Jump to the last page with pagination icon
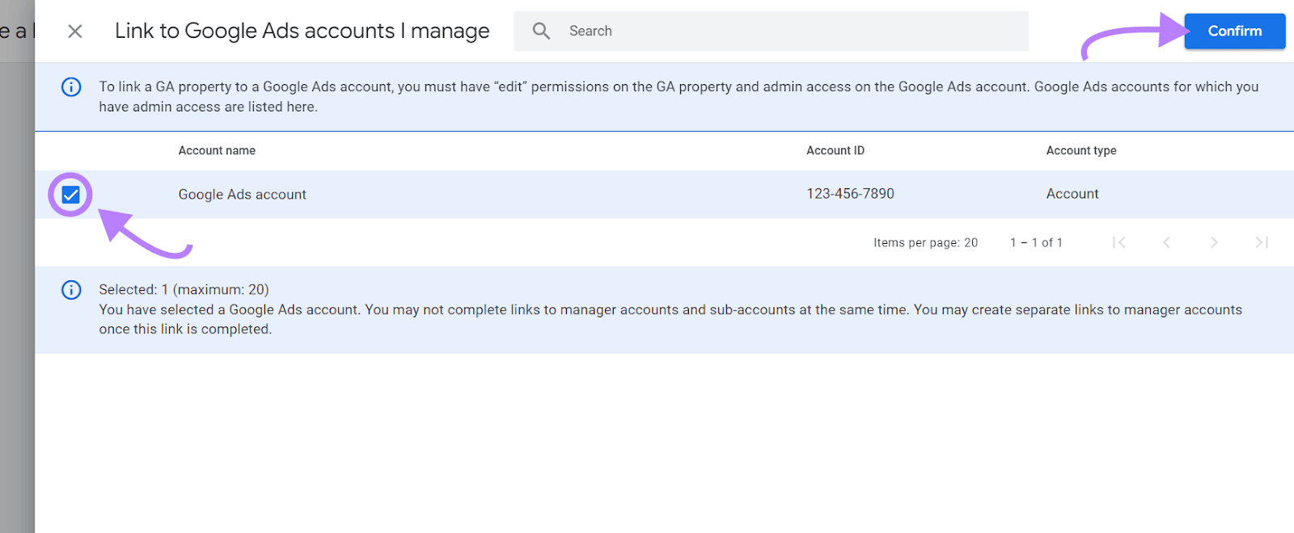The height and width of the screenshot is (533, 1294). [1262, 242]
